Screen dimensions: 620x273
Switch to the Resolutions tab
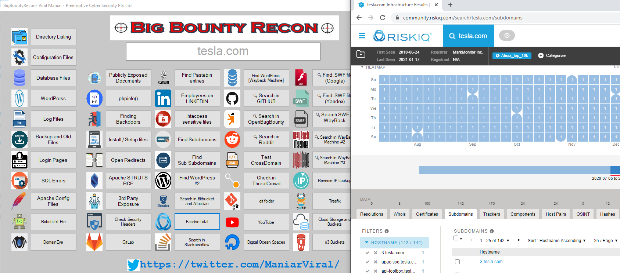click(372, 214)
